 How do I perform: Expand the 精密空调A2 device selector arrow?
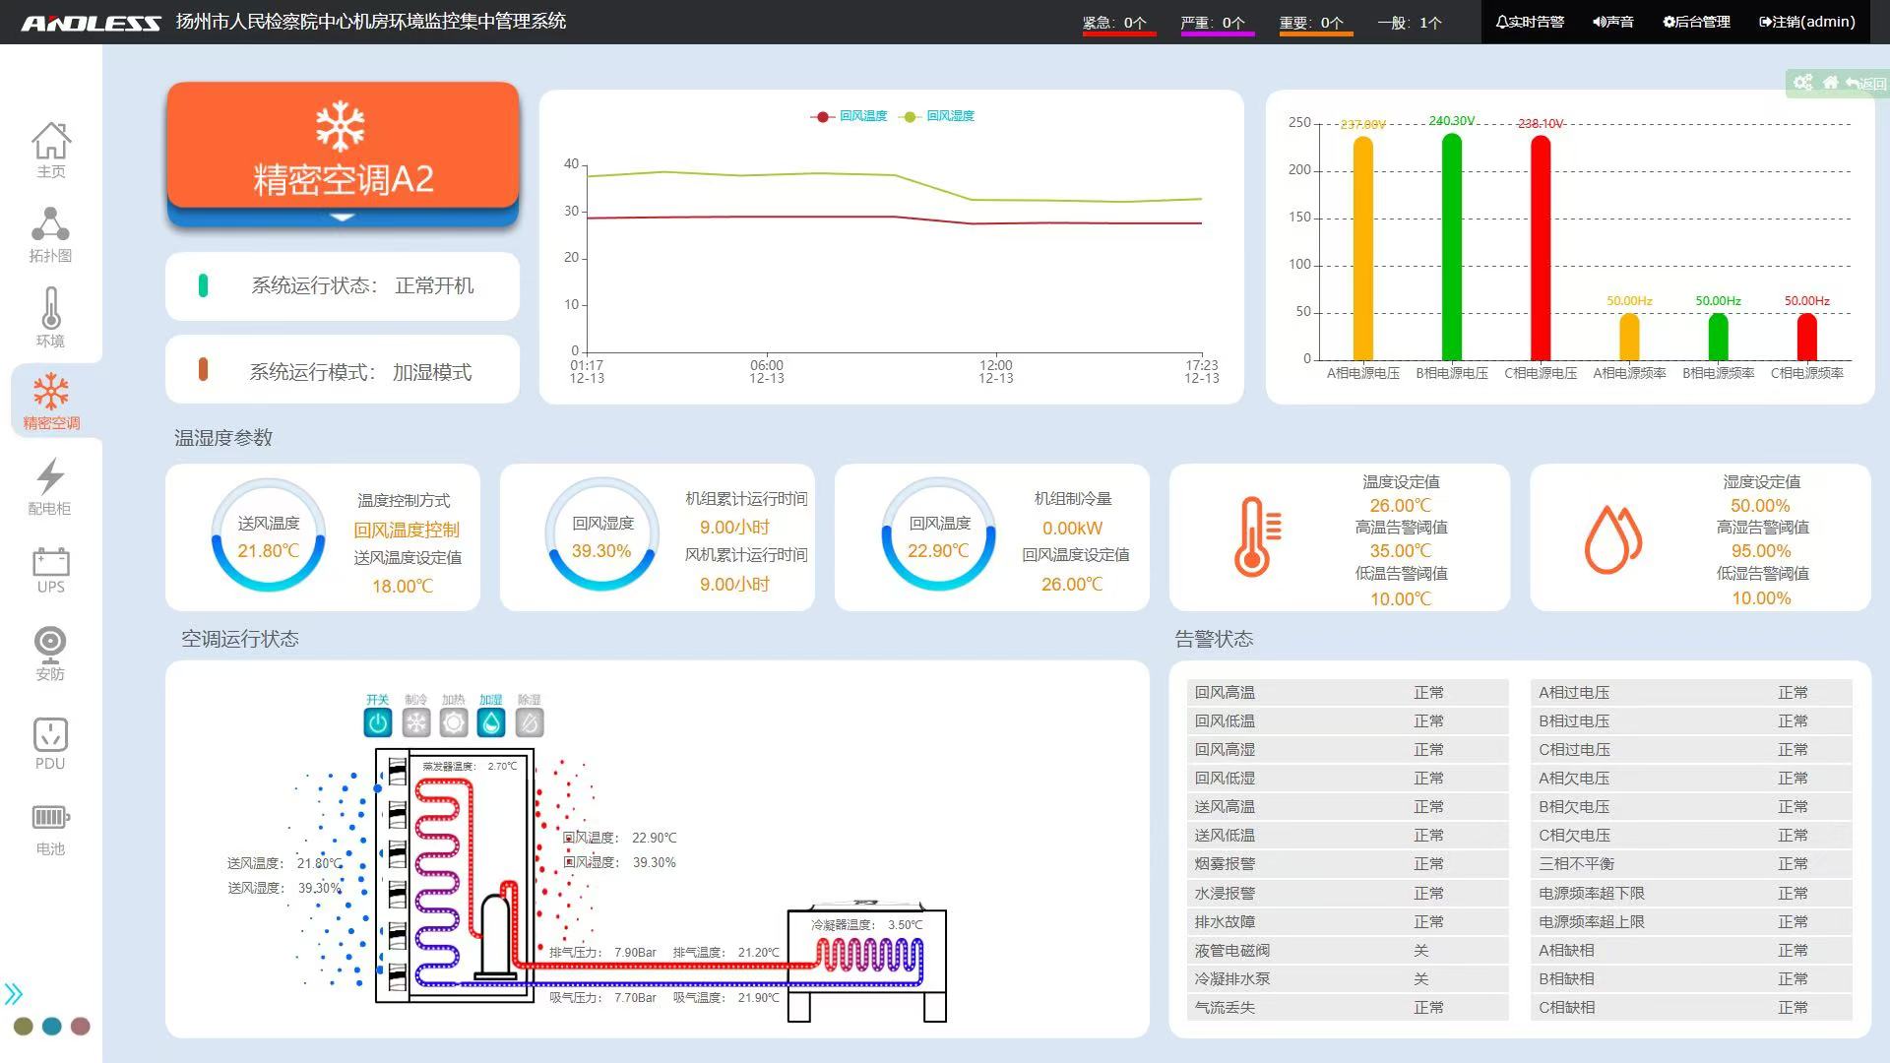342,217
